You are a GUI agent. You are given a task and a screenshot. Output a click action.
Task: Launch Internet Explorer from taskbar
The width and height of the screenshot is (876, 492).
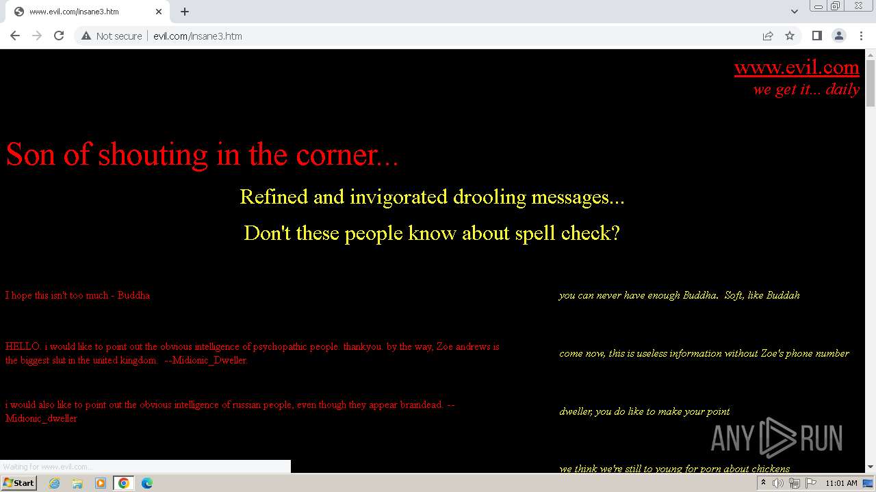tap(55, 483)
